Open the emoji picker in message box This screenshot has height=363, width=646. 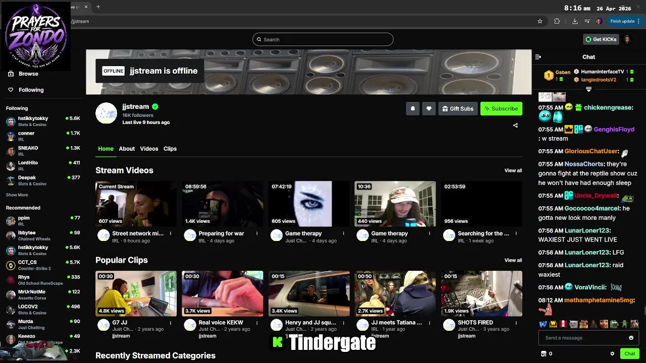[631, 338]
